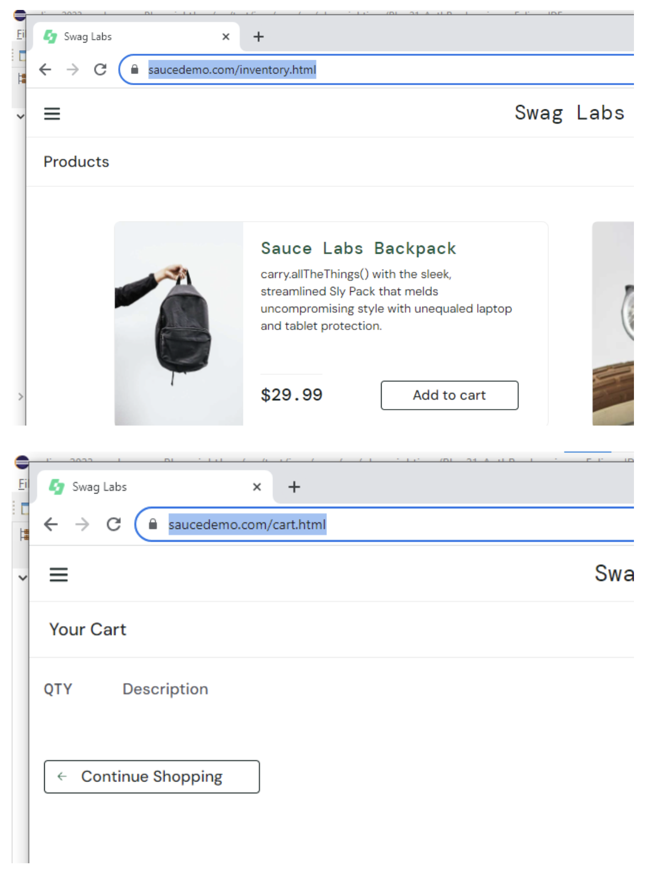This screenshot has width=645, height=871.
Task: Click the Your Cart heading
Action: [88, 629]
